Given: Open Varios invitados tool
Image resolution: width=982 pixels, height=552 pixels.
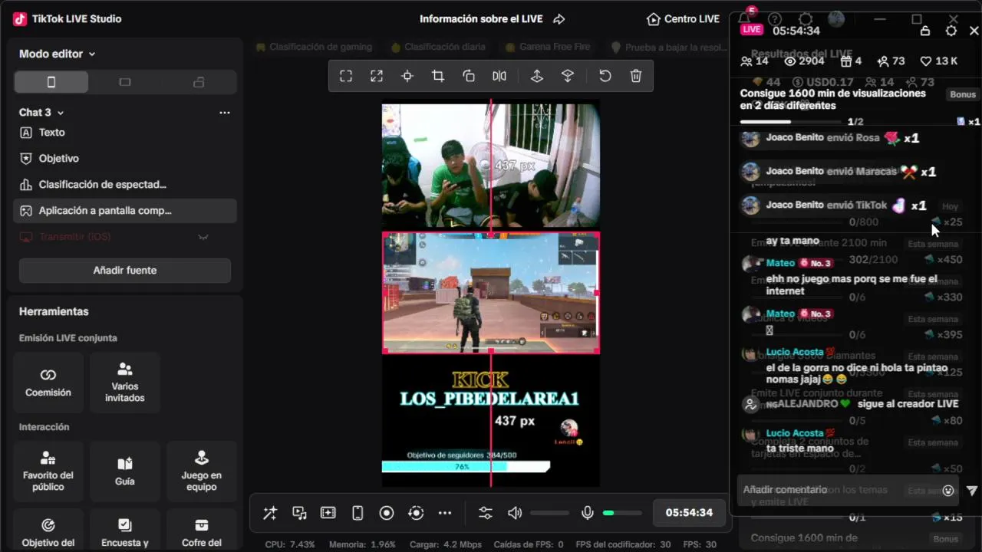Looking at the screenshot, I should click(x=125, y=382).
